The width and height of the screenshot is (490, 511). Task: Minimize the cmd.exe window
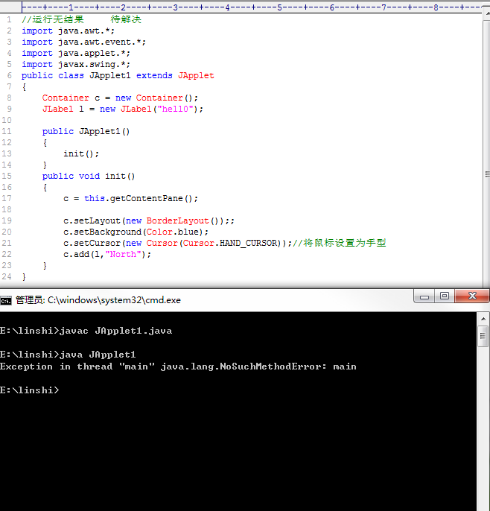tap(424, 296)
